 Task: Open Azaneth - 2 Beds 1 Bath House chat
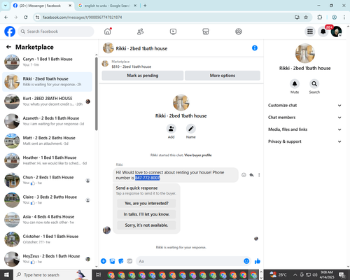48,121
